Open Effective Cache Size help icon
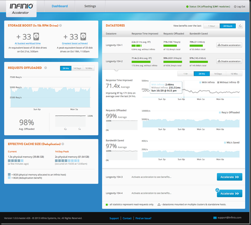251x225 pixels. click(63, 144)
